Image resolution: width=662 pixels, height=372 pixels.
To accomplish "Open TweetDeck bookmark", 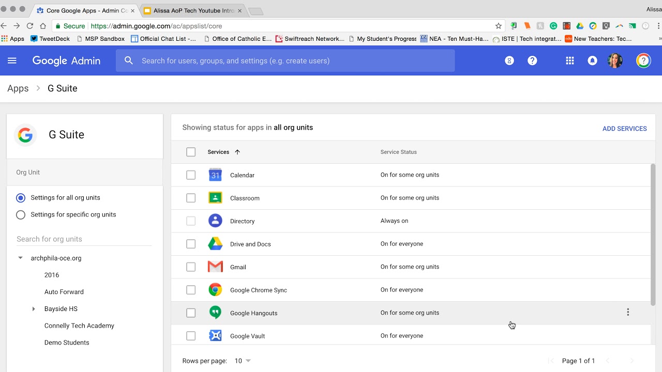I will (x=50, y=39).
